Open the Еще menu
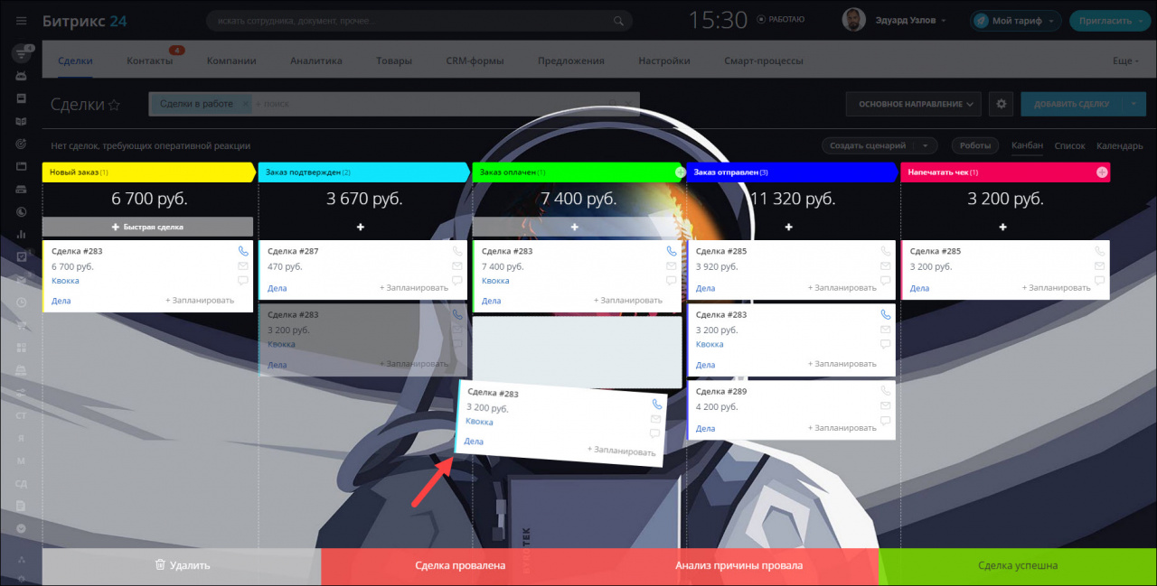 pyautogui.click(x=1125, y=61)
